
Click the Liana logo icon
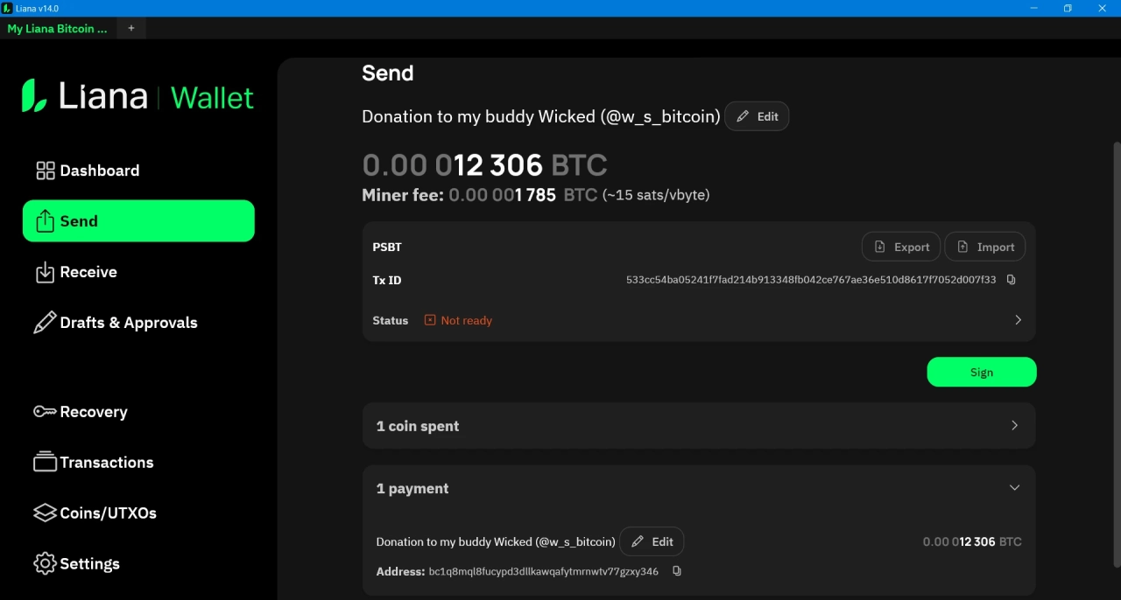point(34,95)
